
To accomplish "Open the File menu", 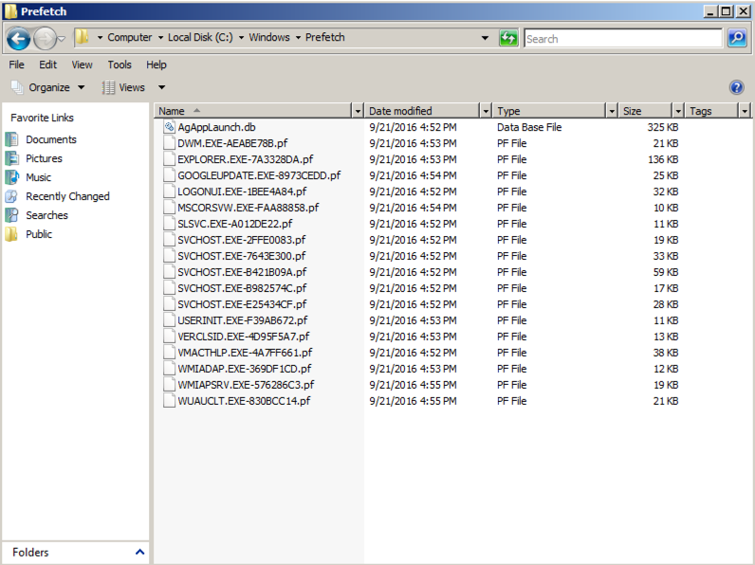I will tap(16, 64).
